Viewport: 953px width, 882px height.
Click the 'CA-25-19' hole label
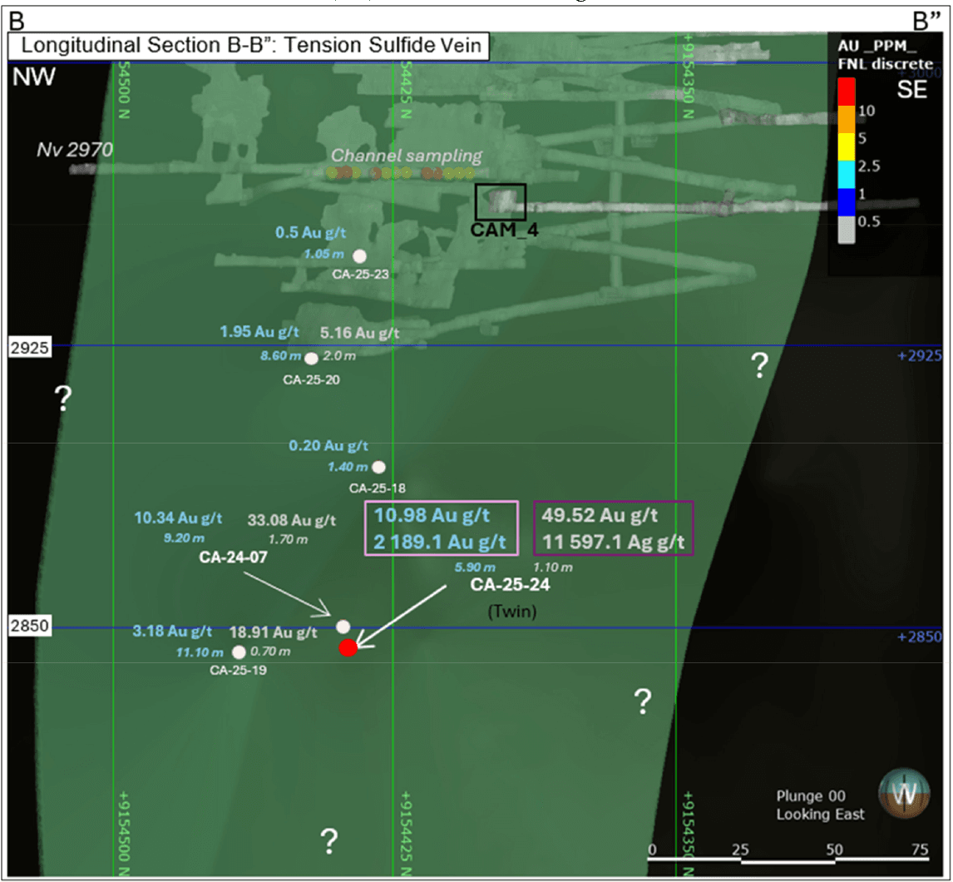point(238,671)
